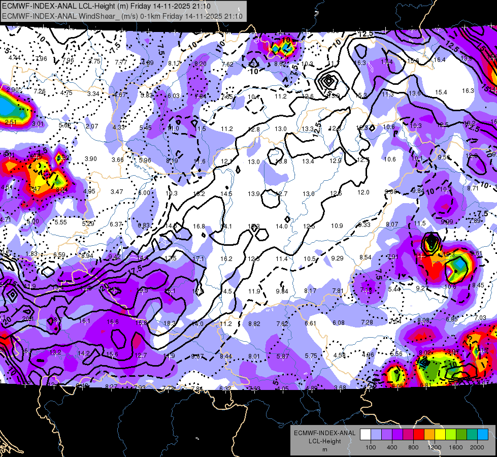Click the LCL-Height title line in header

(106, 6)
